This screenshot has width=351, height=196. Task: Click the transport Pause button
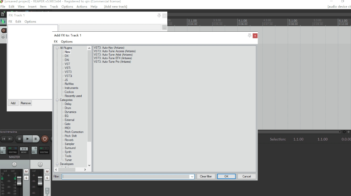[x=36, y=139]
